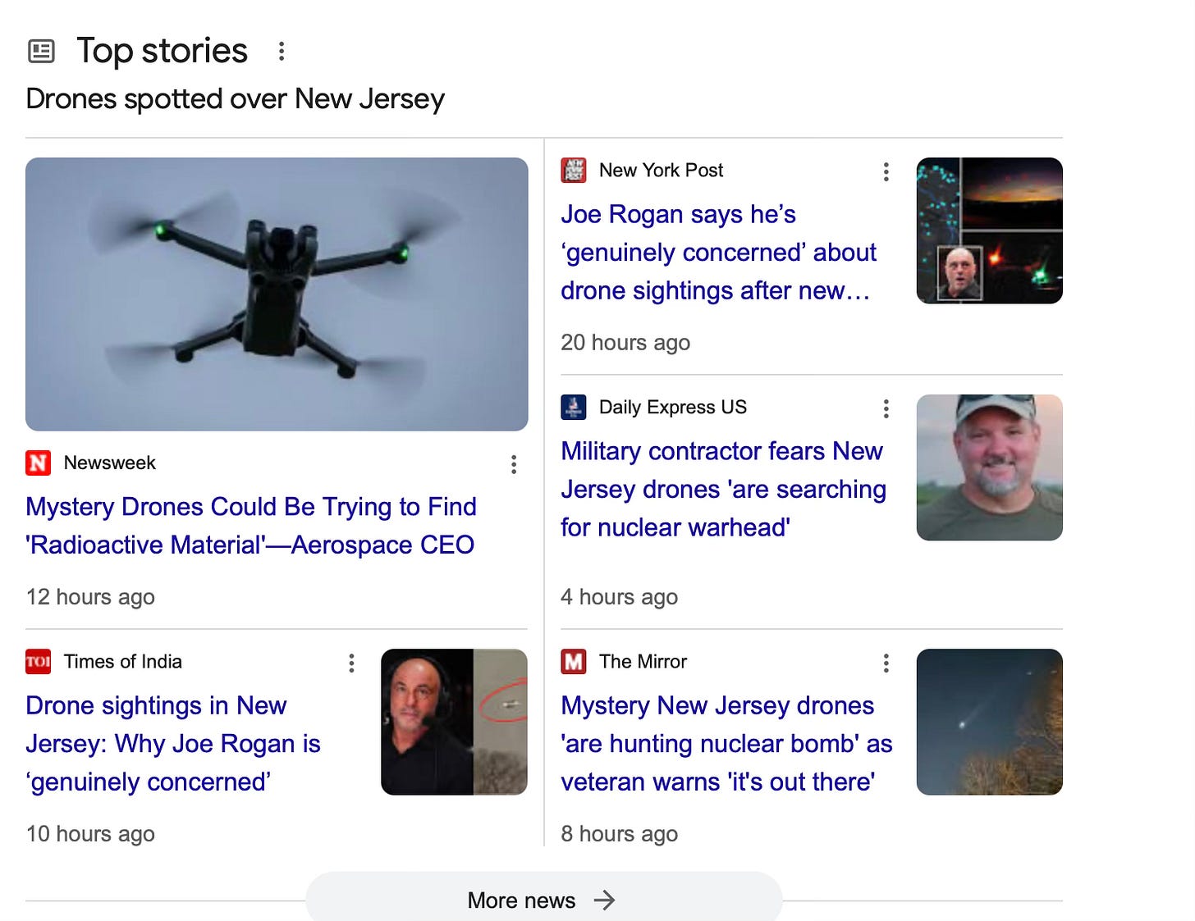Click the New York Post source name

[x=661, y=170]
